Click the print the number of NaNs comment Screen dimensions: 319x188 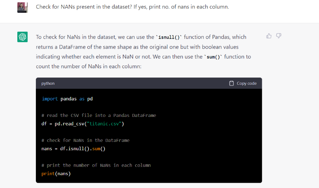96,165
